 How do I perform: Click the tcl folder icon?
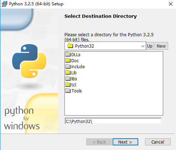tap(68, 85)
